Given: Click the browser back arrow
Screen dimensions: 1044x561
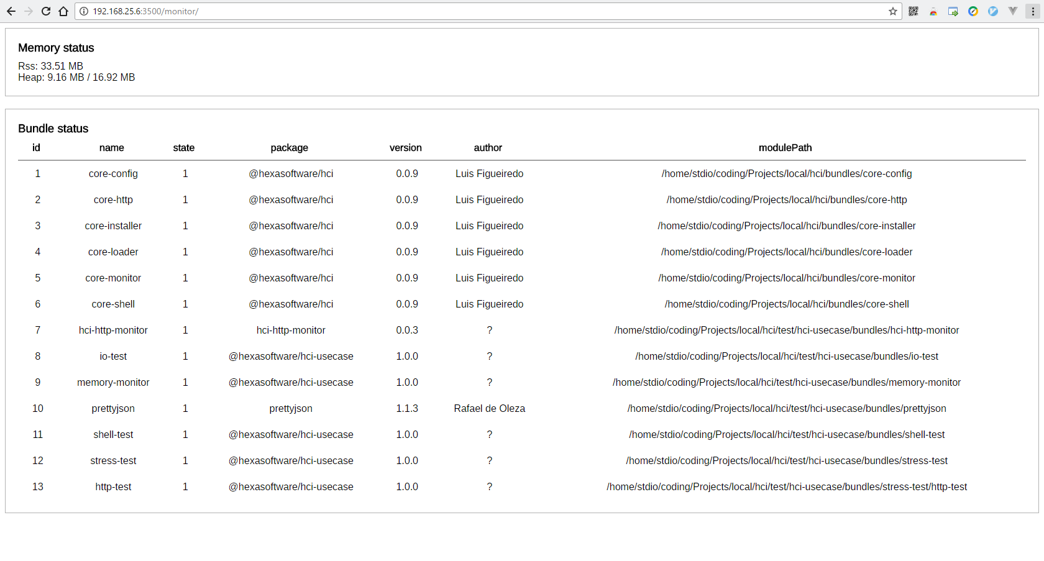Looking at the screenshot, I should 11,11.
